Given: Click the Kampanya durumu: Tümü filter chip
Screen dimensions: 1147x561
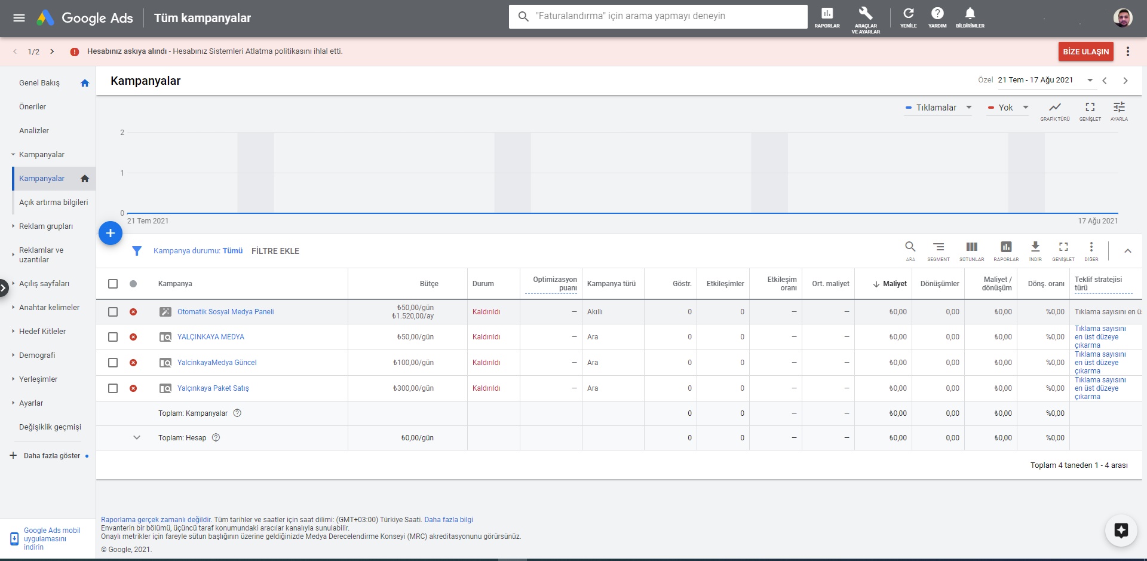Looking at the screenshot, I should click(x=198, y=251).
